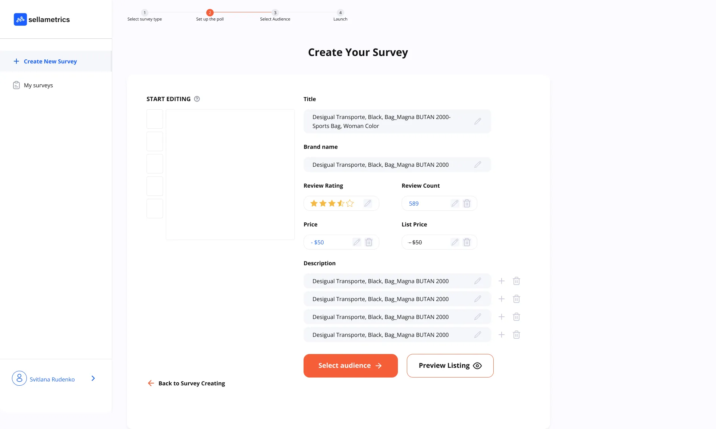The image size is (716, 429).
Task: Edit the Review Rating pencil icon
Action: [368, 203]
